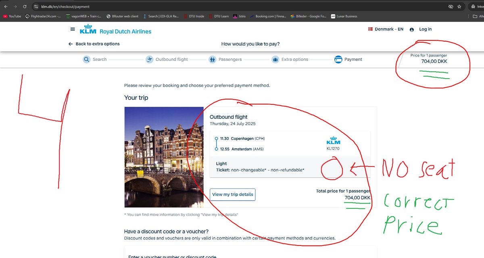Select the Passengers step label
This screenshot has width=484, height=258.
pyautogui.click(x=230, y=59)
